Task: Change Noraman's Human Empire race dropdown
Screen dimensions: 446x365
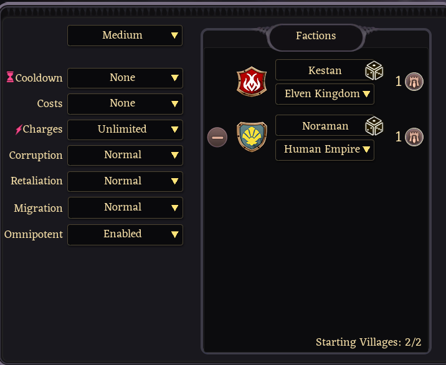Action: (325, 149)
